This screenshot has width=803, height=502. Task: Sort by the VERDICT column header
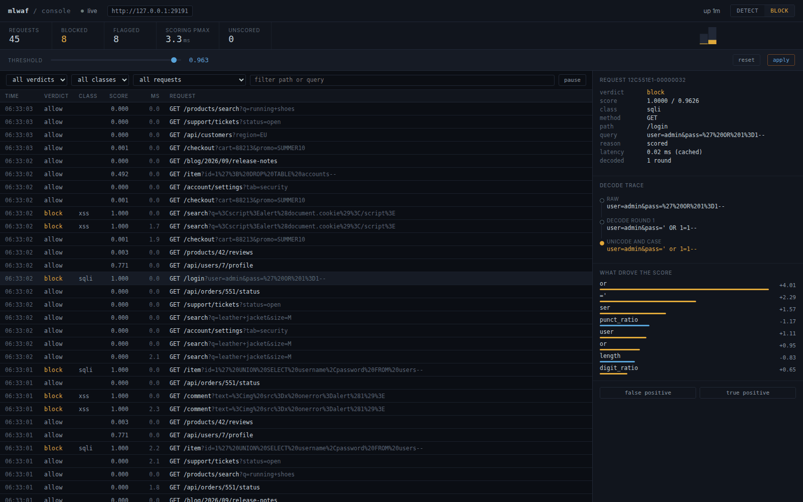pyautogui.click(x=56, y=96)
